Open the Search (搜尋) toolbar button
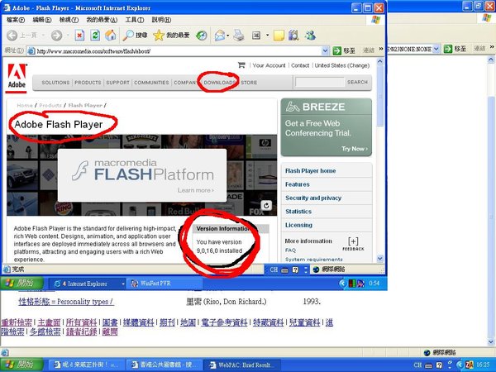Viewport: 496px width, 372px height. tap(135, 36)
